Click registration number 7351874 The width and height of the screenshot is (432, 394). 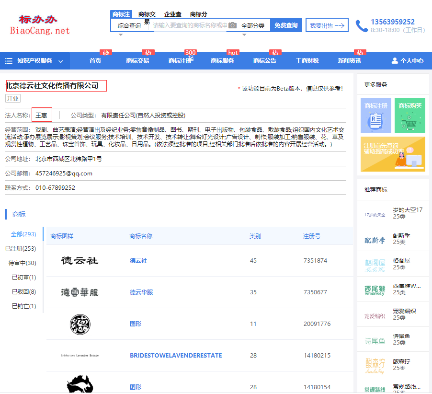click(x=315, y=261)
